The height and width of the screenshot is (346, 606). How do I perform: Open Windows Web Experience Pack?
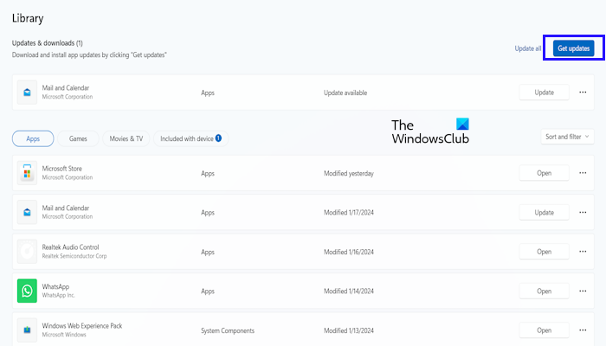coord(545,330)
